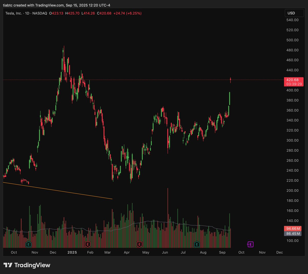Screen dimensions: 308x274
Task: Click the 100.00 price axis label
Action: pyautogui.click(x=293, y=241)
